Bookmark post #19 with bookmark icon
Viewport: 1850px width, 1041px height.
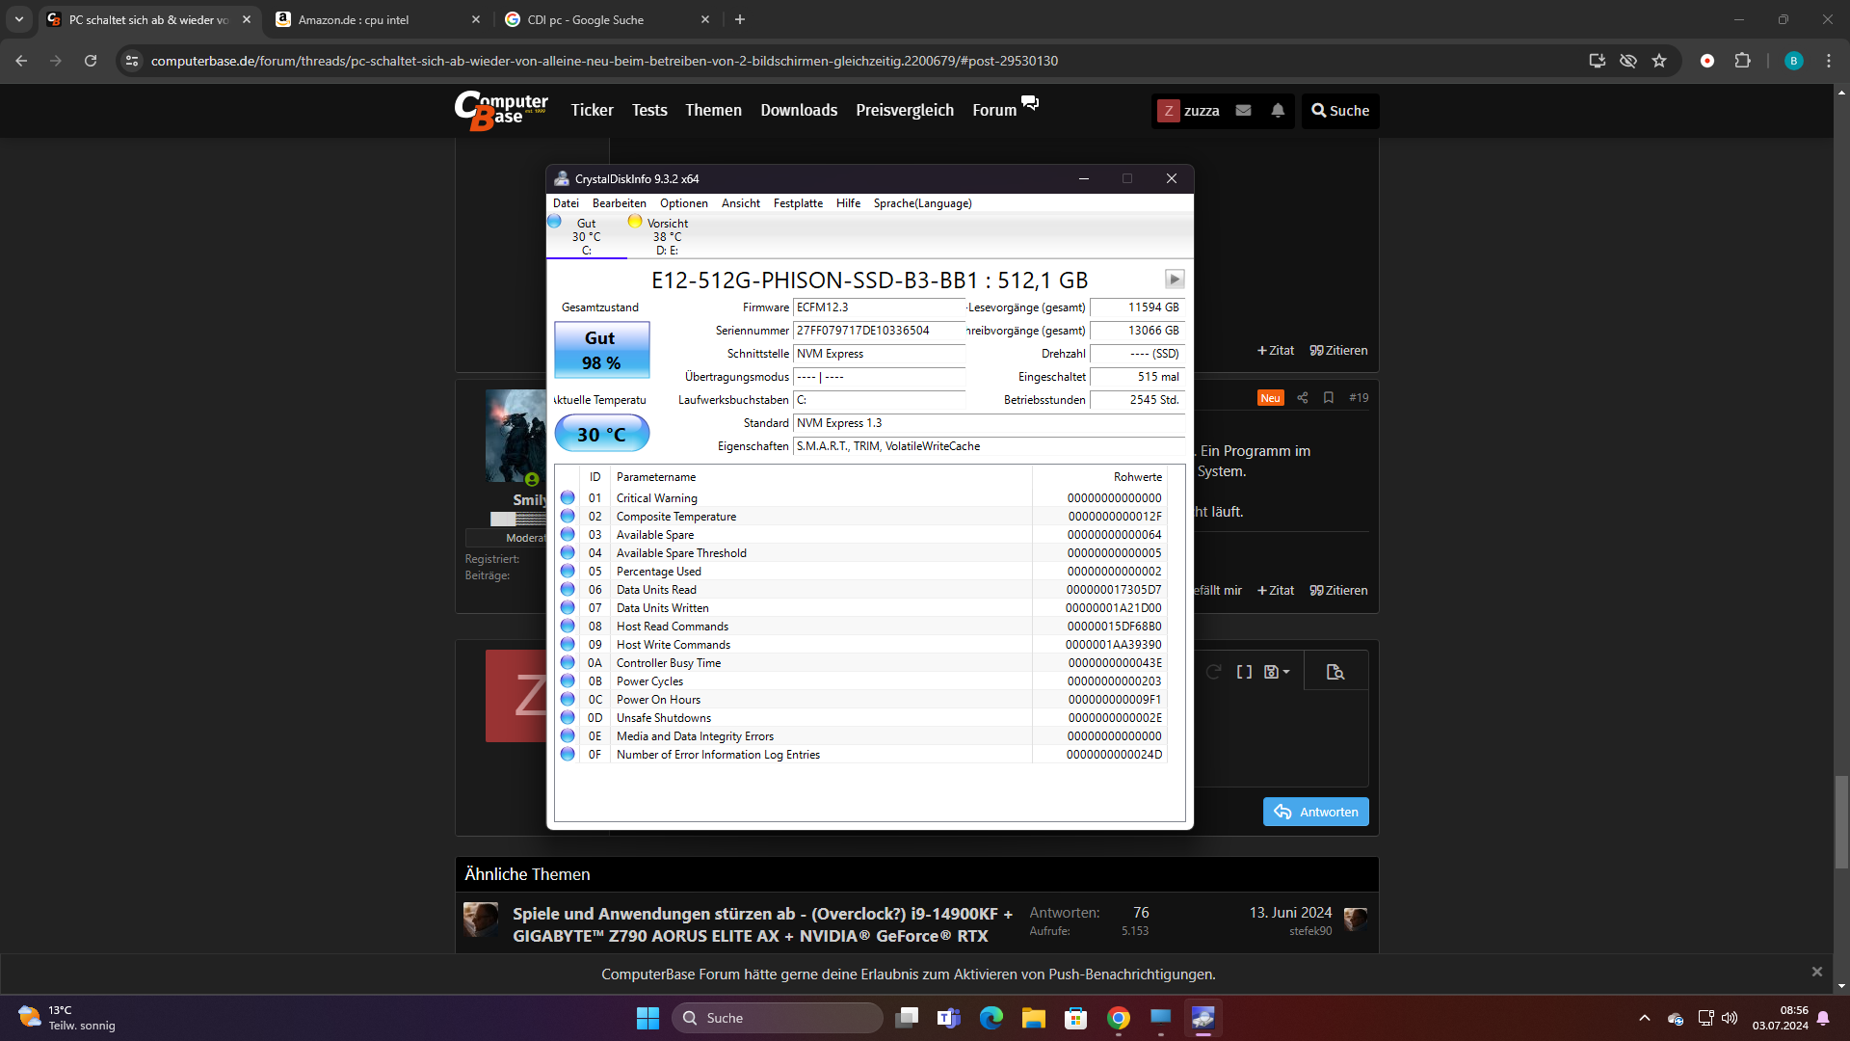[1328, 398]
